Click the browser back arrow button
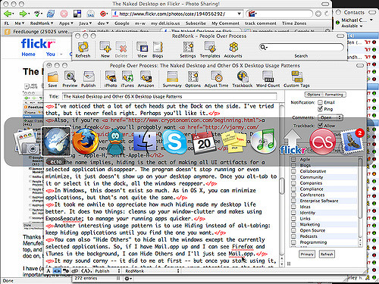The height and width of the screenshot is (284, 379). (x=8, y=14)
